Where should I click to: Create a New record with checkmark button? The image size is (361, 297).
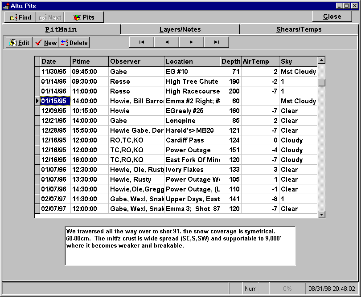(x=46, y=43)
